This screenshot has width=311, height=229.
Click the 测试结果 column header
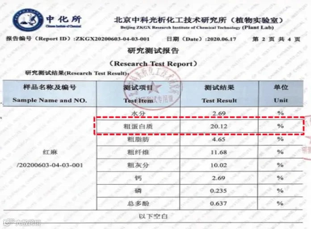point(219,87)
